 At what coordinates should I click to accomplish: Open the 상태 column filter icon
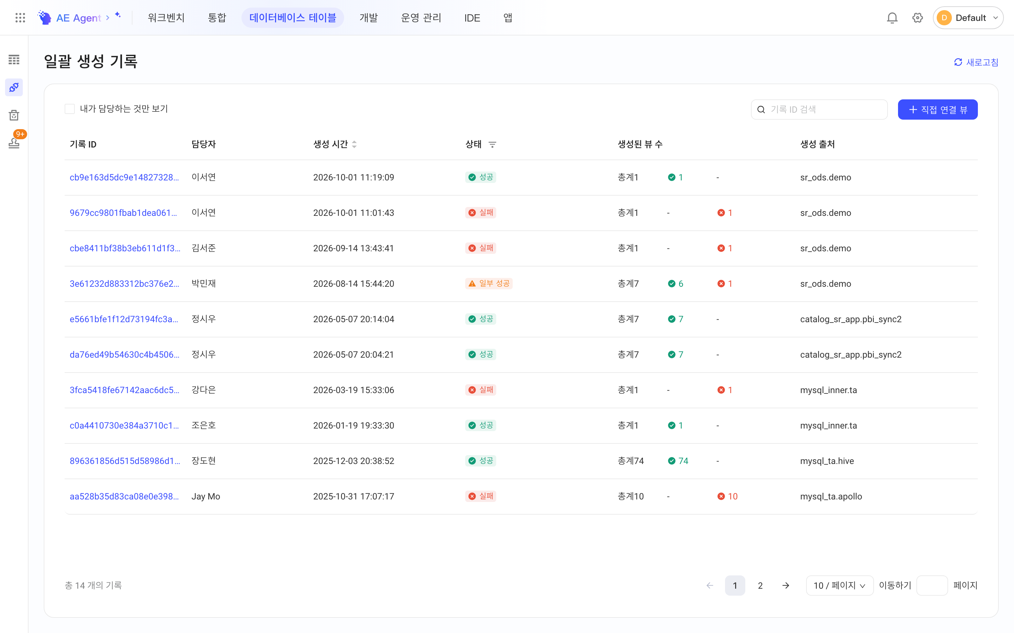(x=492, y=144)
